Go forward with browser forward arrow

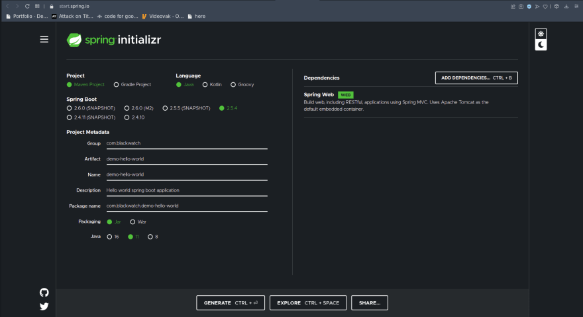tap(17, 7)
